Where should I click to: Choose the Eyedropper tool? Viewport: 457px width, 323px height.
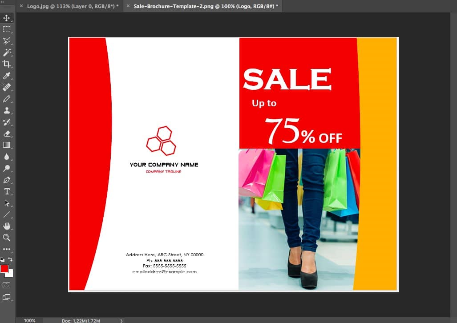pos(7,76)
